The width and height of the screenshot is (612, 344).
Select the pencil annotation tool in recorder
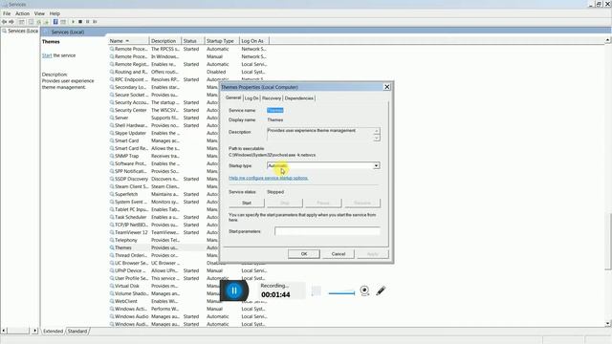coord(381,290)
